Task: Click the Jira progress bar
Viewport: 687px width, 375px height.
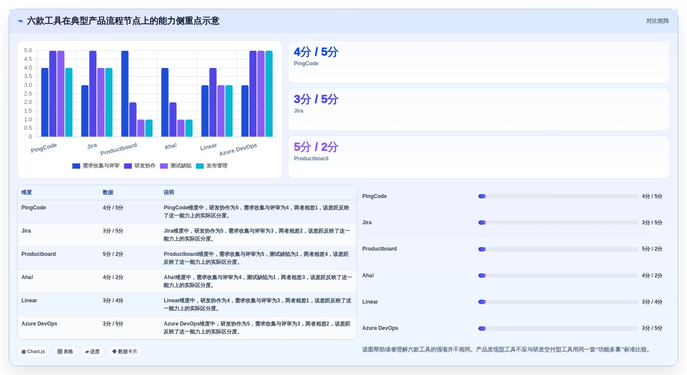Action: coord(558,223)
